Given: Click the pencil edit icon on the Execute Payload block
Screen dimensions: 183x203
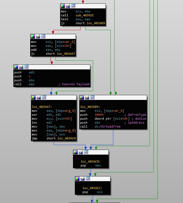Looking at the screenshot, I should pos(21,67).
